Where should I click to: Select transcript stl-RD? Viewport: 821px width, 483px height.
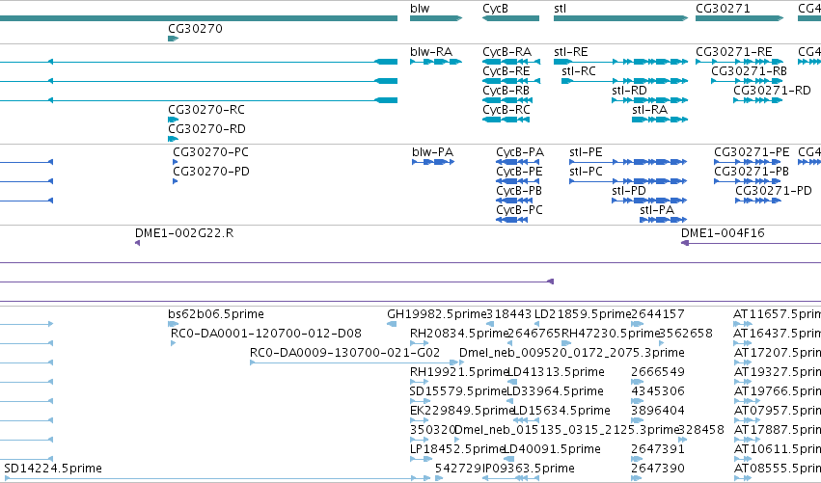(629, 91)
